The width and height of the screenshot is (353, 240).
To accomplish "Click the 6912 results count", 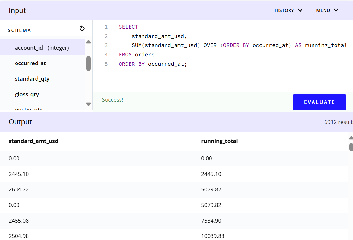I will 338,122.
